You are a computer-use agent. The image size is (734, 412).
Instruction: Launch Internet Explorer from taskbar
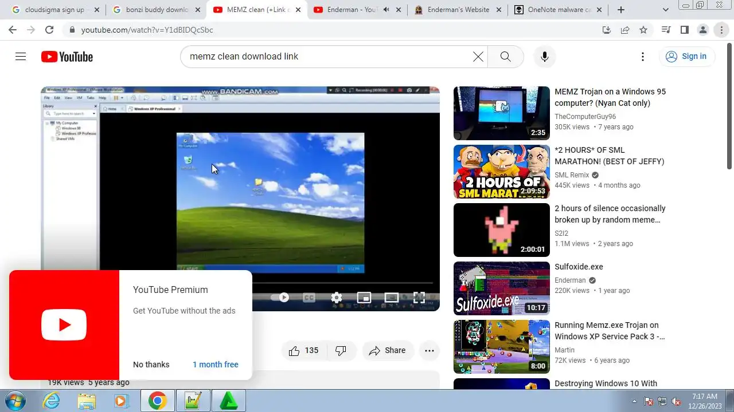click(52, 401)
